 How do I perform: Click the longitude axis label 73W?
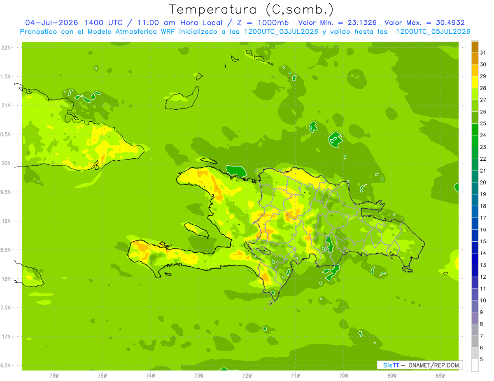(199, 375)
